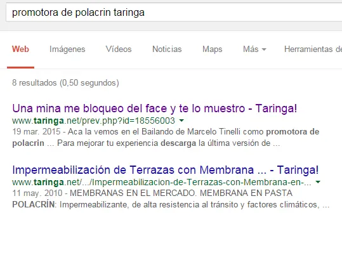342x274 pixels.
Task: Expand arrow next to taringa.net/prev.php URL
Action: click(181, 121)
